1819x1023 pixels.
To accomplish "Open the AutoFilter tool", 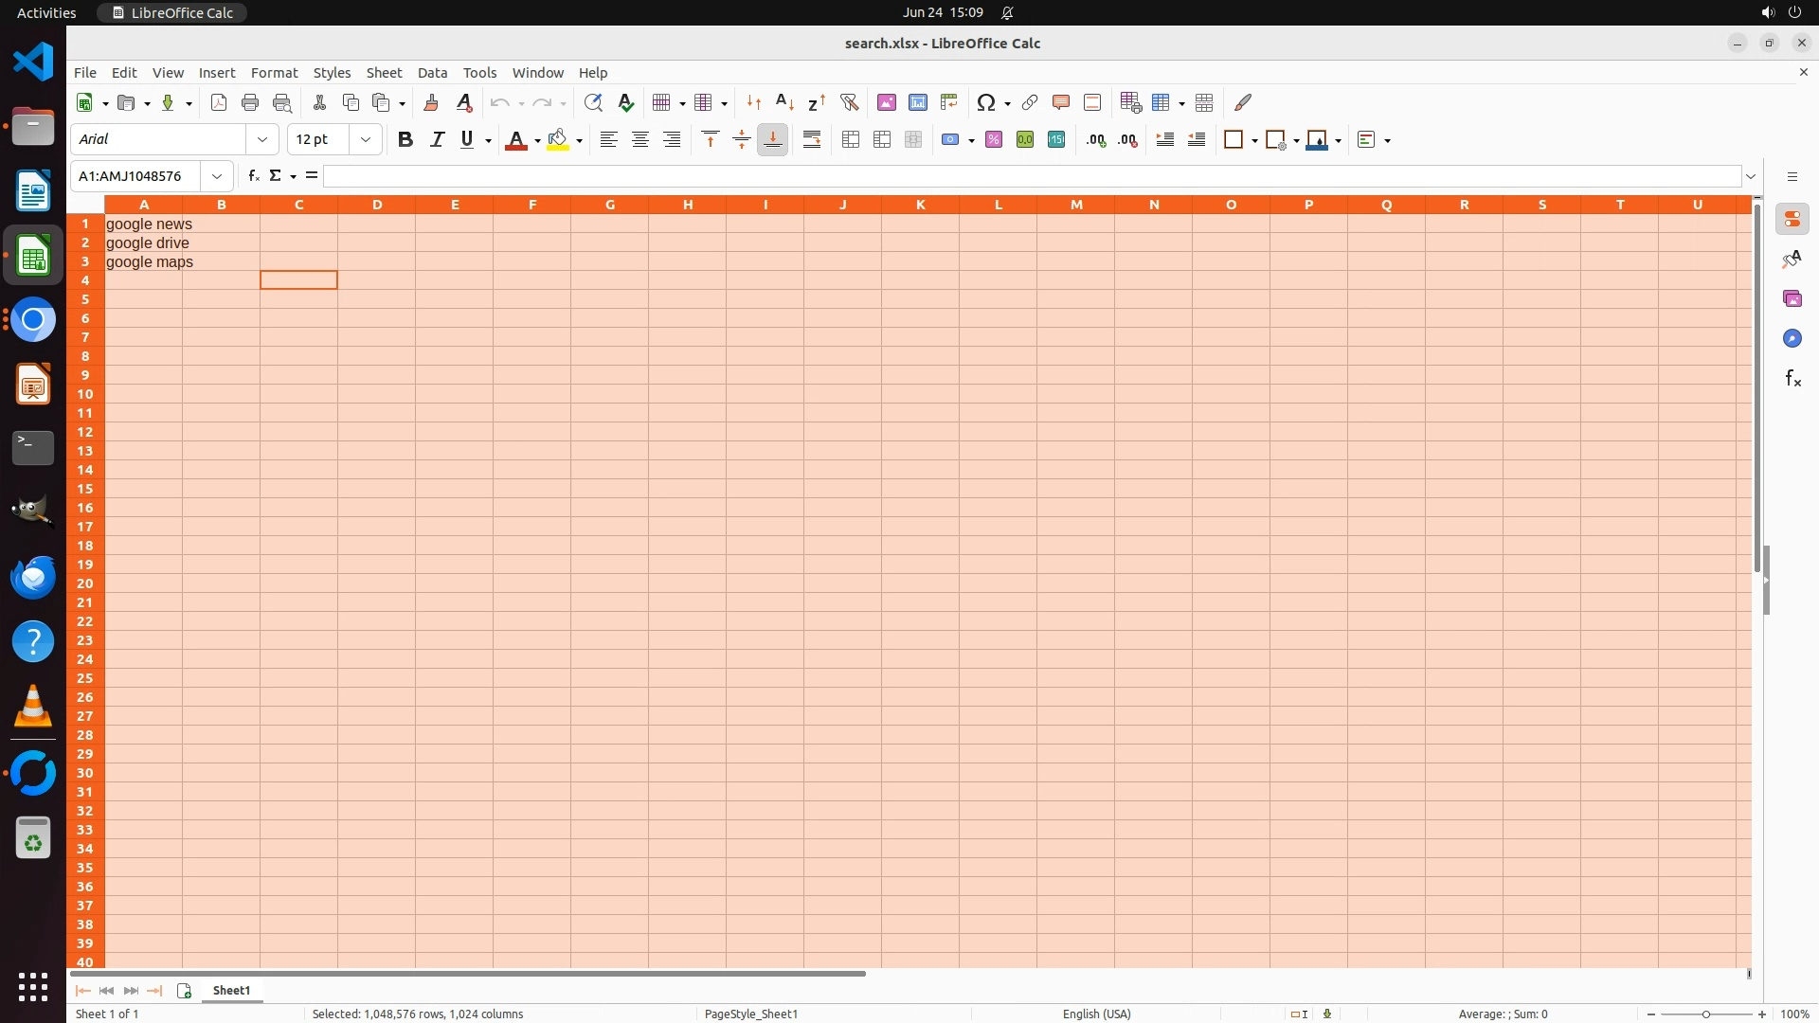I will coord(849,102).
